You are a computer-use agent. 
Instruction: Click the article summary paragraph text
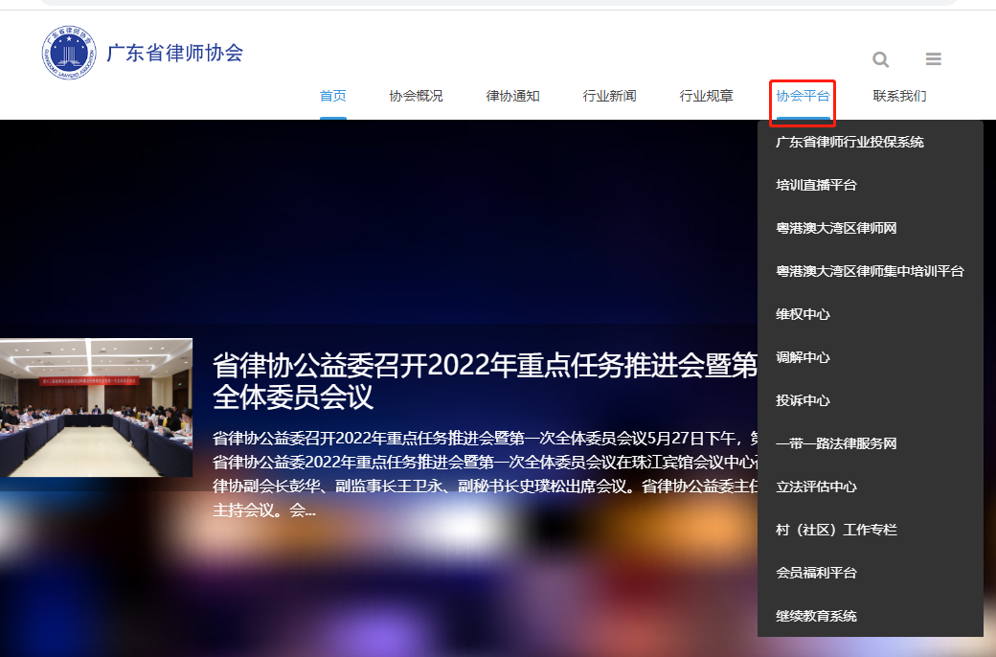[x=485, y=474]
